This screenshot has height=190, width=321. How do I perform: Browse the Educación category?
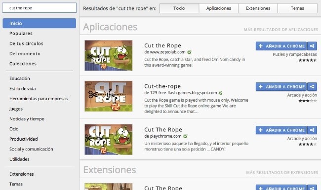[x=20, y=78]
